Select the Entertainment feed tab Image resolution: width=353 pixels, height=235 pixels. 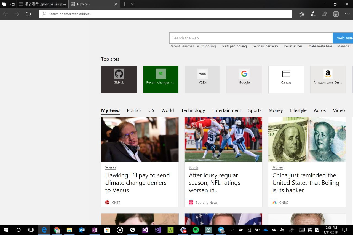point(226,110)
